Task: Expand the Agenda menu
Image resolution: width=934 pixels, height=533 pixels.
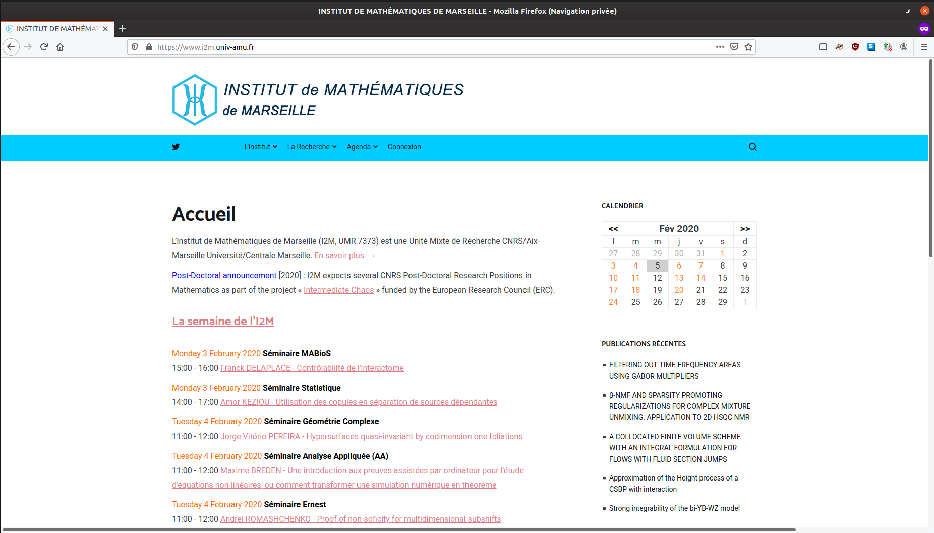Action: tap(362, 147)
